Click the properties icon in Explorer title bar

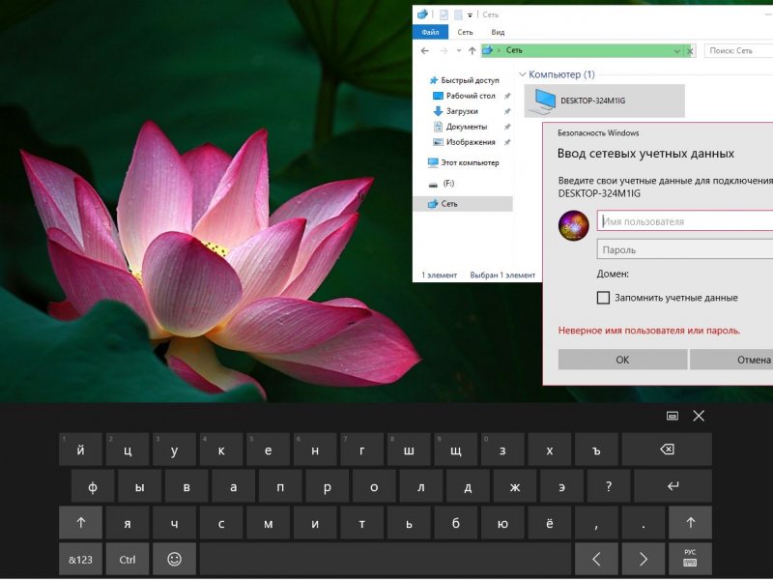444,14
